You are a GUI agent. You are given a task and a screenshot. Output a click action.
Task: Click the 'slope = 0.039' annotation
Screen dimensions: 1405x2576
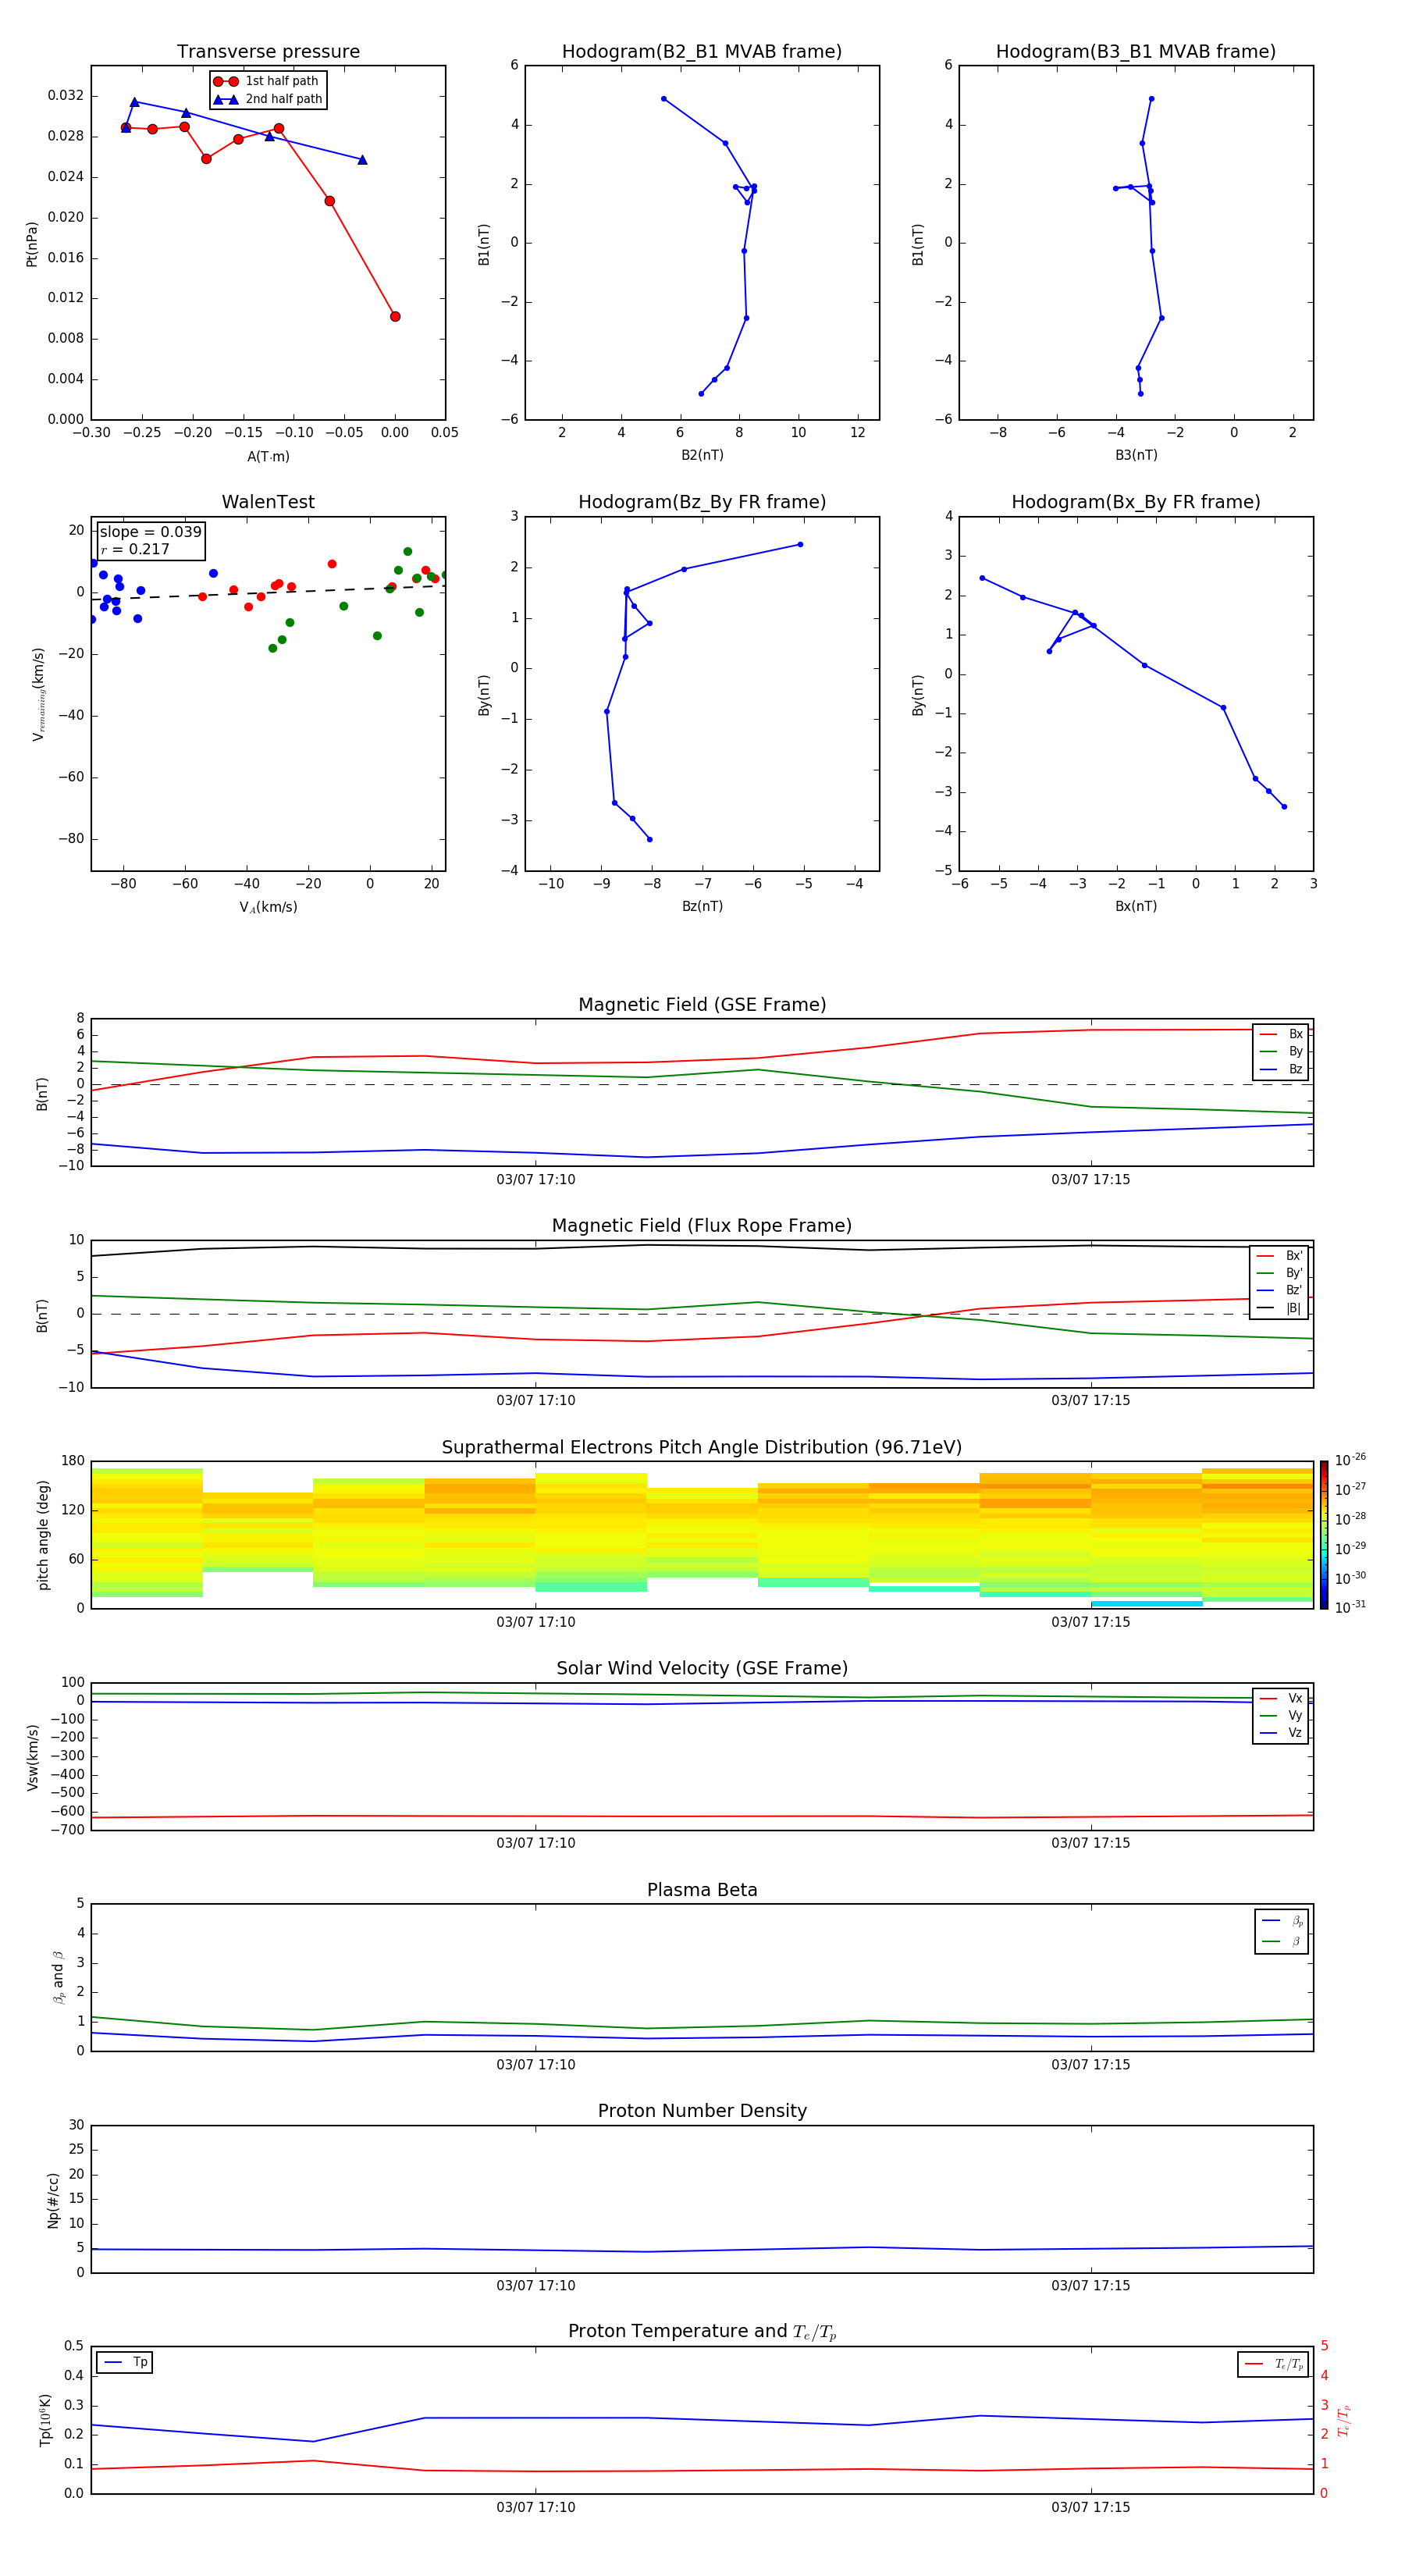(x=150, y=532)
